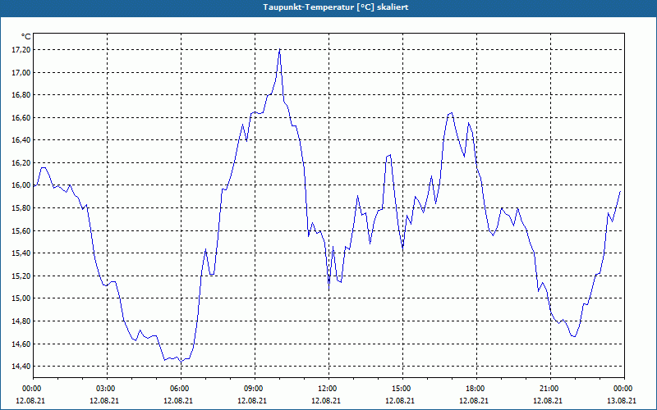Click the chart title "Taupunkt-Temperatur [°C] skaliert"

coord(336,7)
